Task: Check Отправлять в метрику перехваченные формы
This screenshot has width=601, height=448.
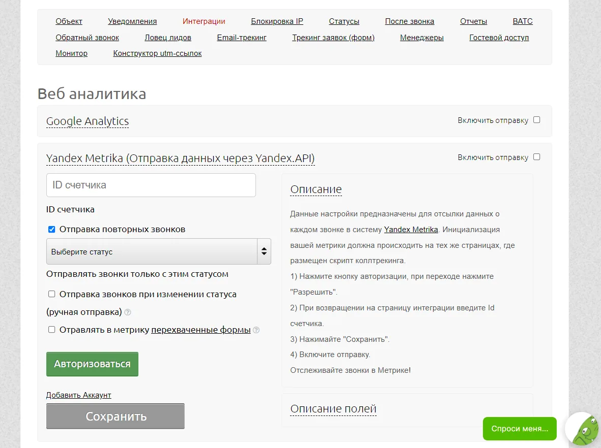Action: tap(51, 330)
